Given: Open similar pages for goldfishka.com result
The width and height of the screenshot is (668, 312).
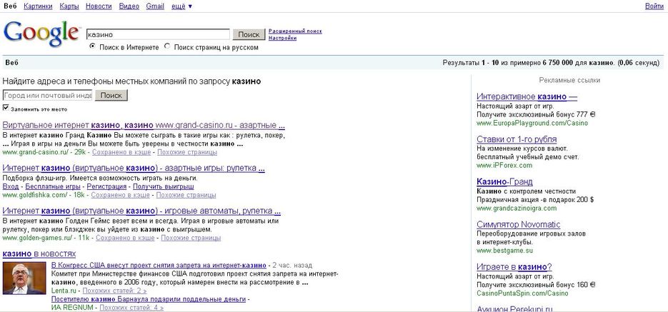Looking at the screenshot, I should tap(186, 195).
